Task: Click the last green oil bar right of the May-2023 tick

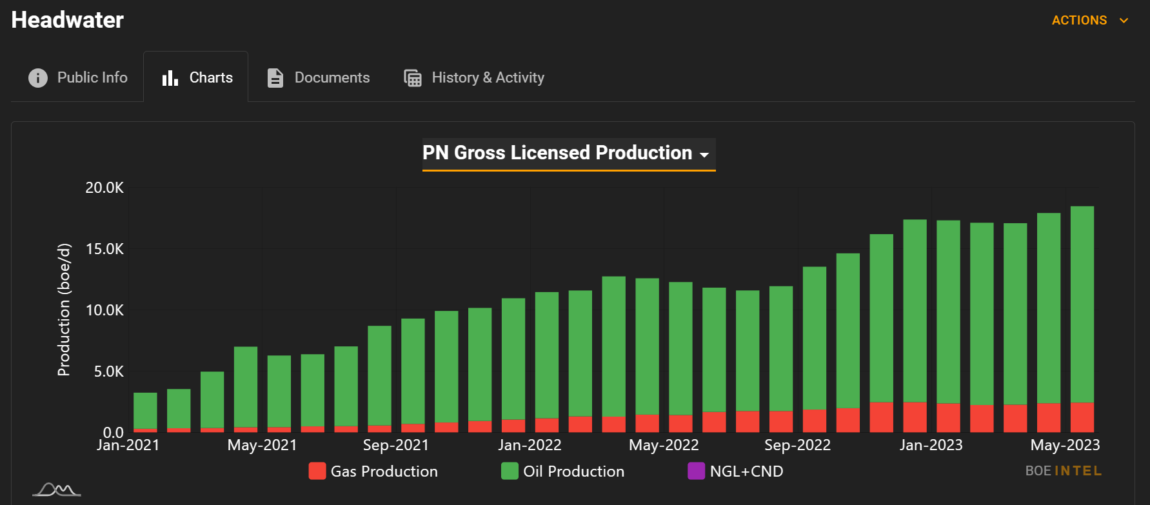Action: 1082,304
